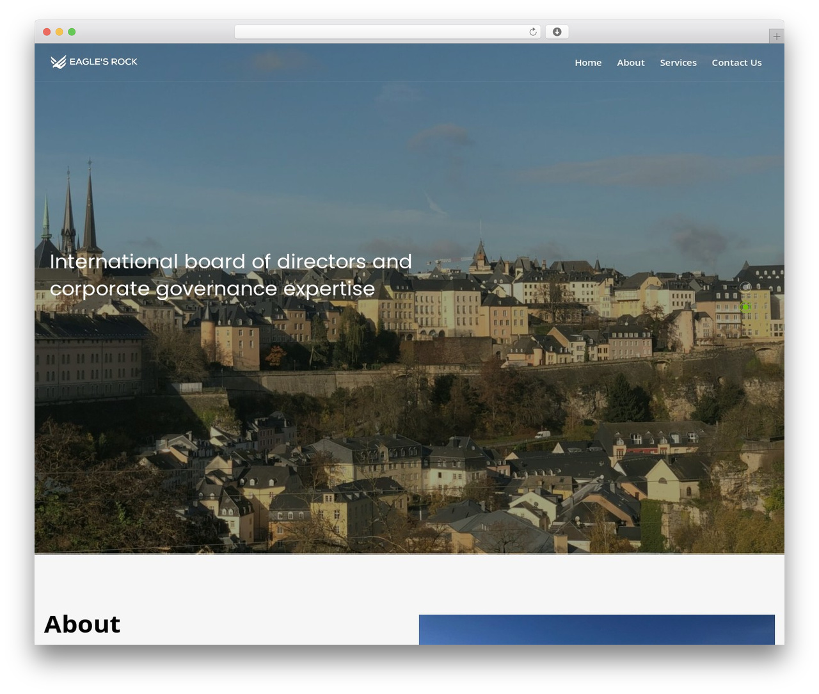Viewport: 819px width, 694px height.
Task: Navigate to the Services menu item
Action: coord(678,63)
